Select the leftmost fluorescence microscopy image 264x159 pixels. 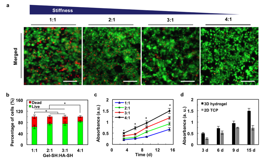(53, 56)
